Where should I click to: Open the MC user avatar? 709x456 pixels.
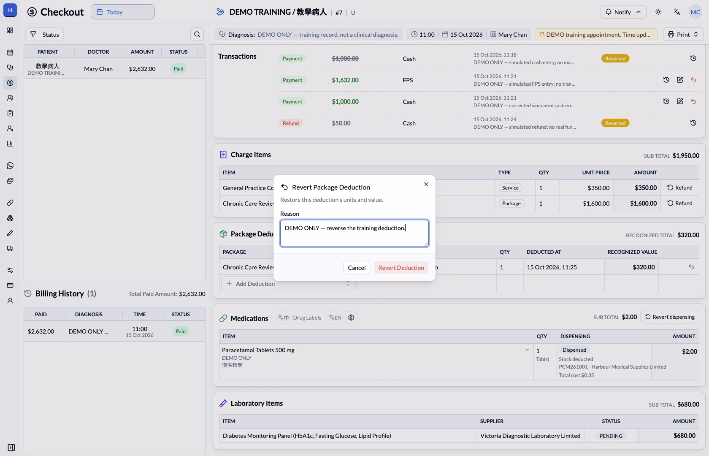[695, 12]
